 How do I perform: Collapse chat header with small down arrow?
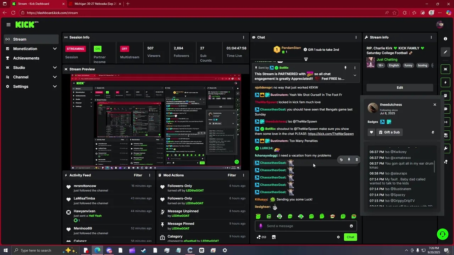click(x=306, y=59)
